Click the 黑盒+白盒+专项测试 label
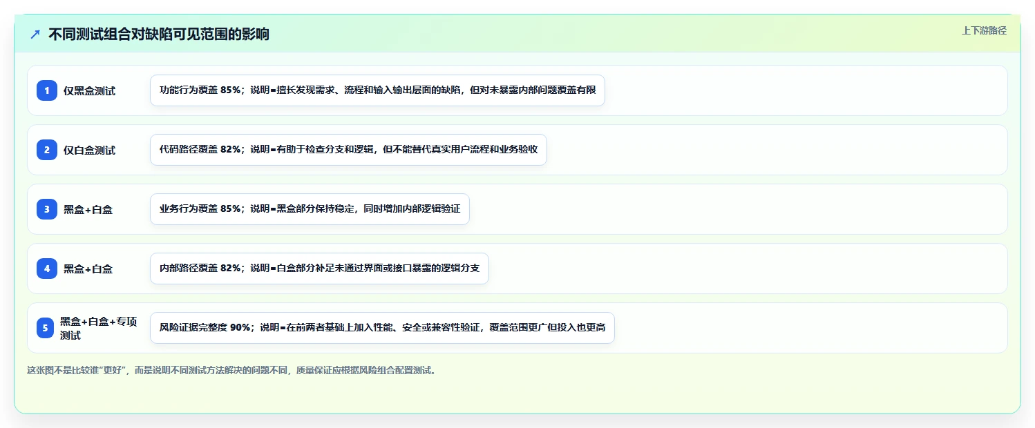 [99, 329]
